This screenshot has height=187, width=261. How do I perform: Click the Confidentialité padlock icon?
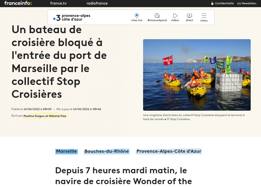[212, 3]
